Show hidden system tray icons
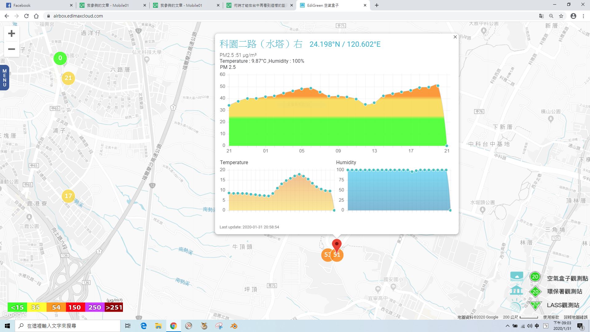The width and height of the screenshot is (590, 332). (x=507, y=326)
